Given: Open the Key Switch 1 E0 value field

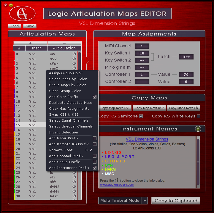Looking at the screenshot, I should [142, 53].
